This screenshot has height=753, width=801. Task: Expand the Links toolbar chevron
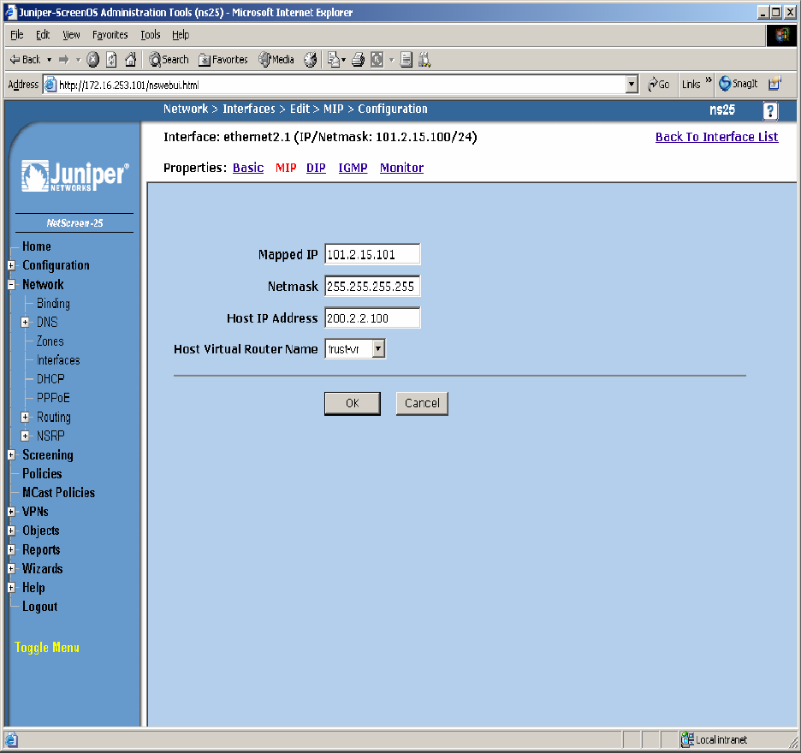709,80
